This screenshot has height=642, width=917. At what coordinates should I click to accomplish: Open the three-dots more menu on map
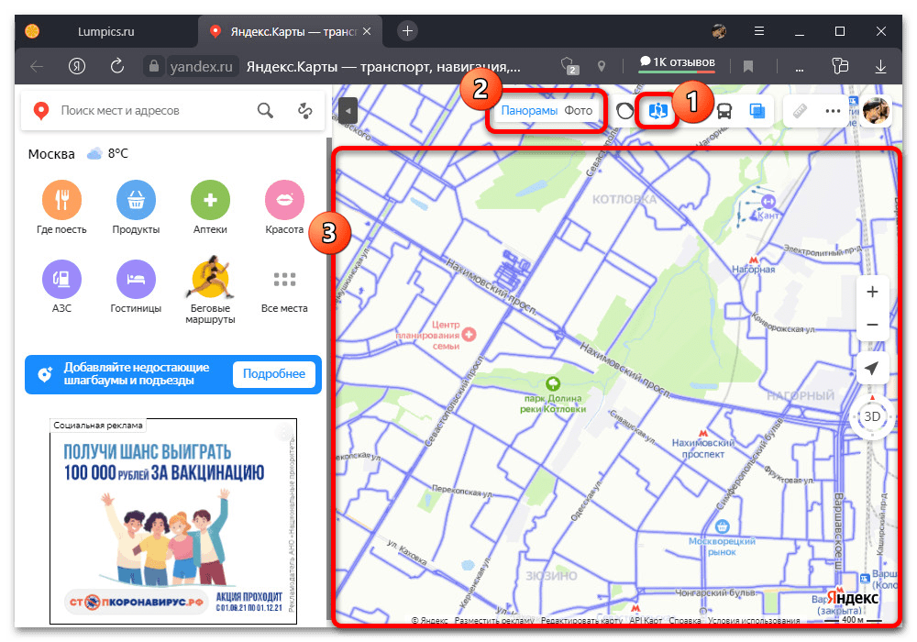coord(833,111)
